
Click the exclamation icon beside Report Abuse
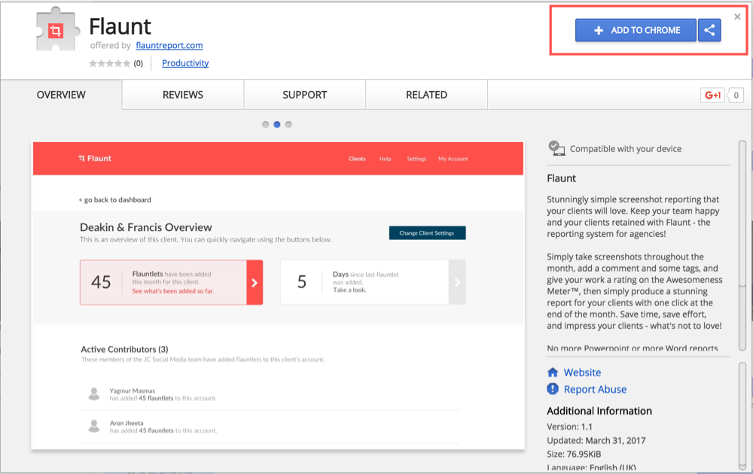coord(553,389)
